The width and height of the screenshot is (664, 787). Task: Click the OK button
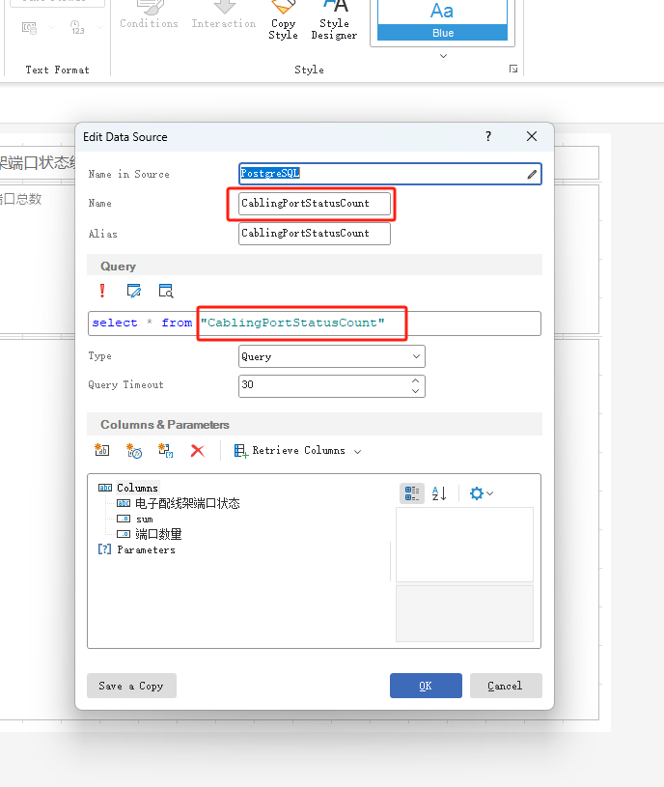pyautogui.click(x=426, y=686)
